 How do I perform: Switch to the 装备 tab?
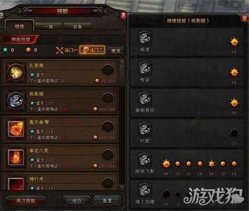coord(77,27)
